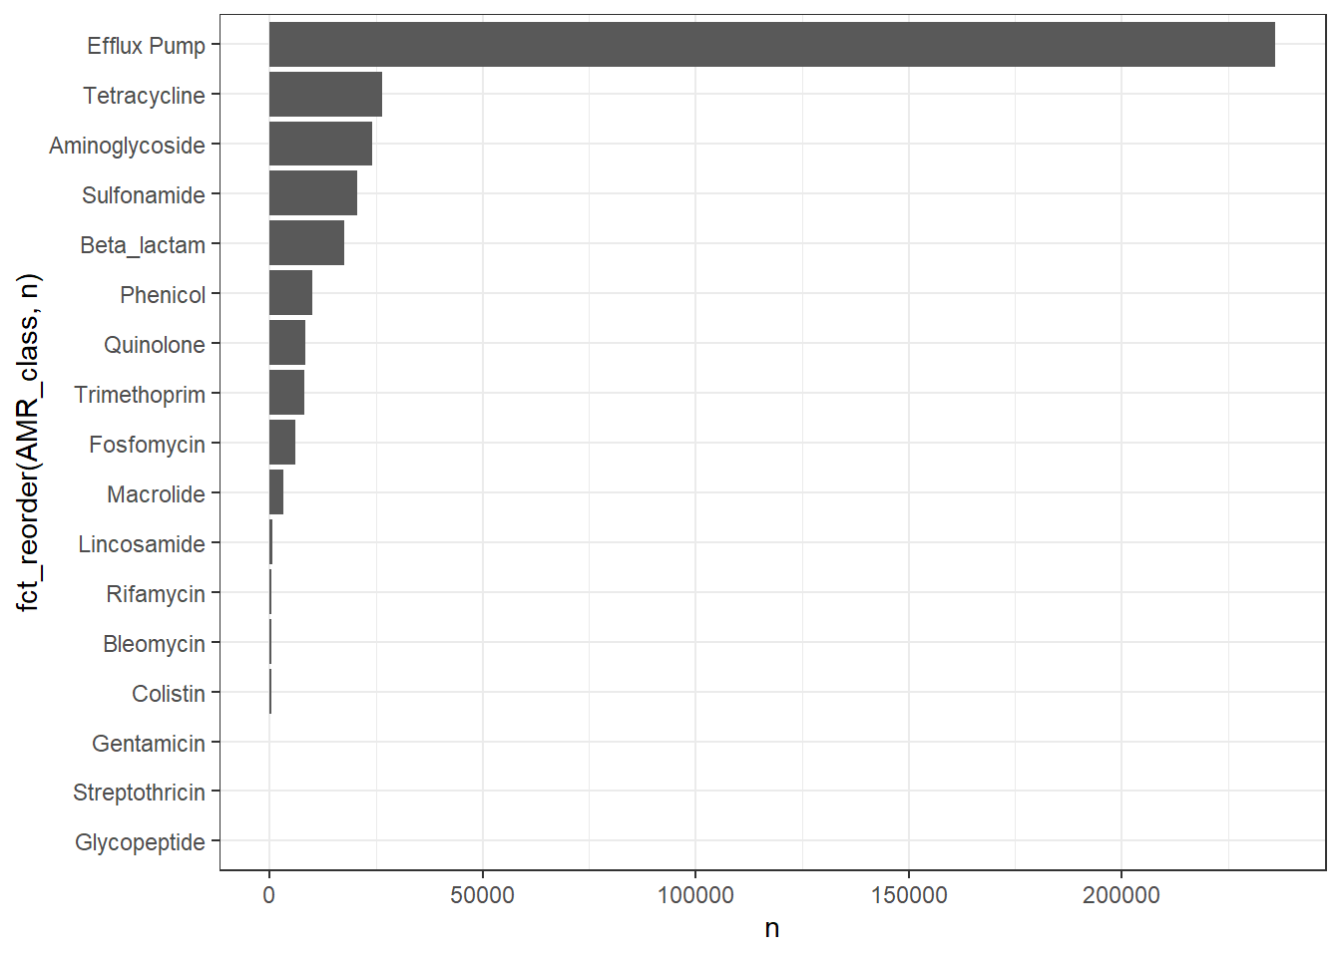The width and height of the screenshot is (1341, 957).
Task: Click the Colistin axis label
Action: tap(169, 693)
